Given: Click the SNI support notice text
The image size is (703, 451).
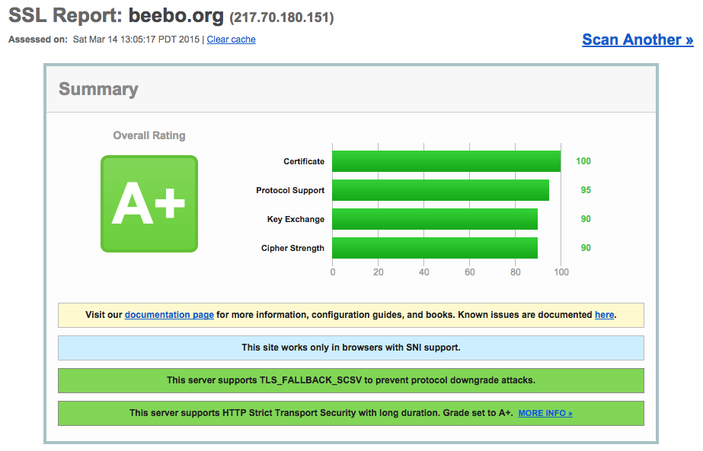Looking at the screenshot, I should tap(351, 348).
